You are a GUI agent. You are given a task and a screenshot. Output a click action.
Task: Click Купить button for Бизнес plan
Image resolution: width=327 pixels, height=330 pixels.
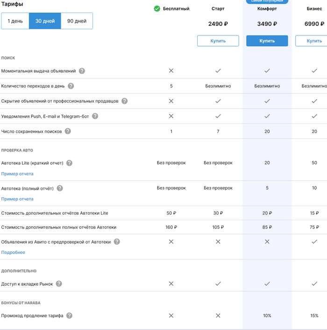point(314,41)
